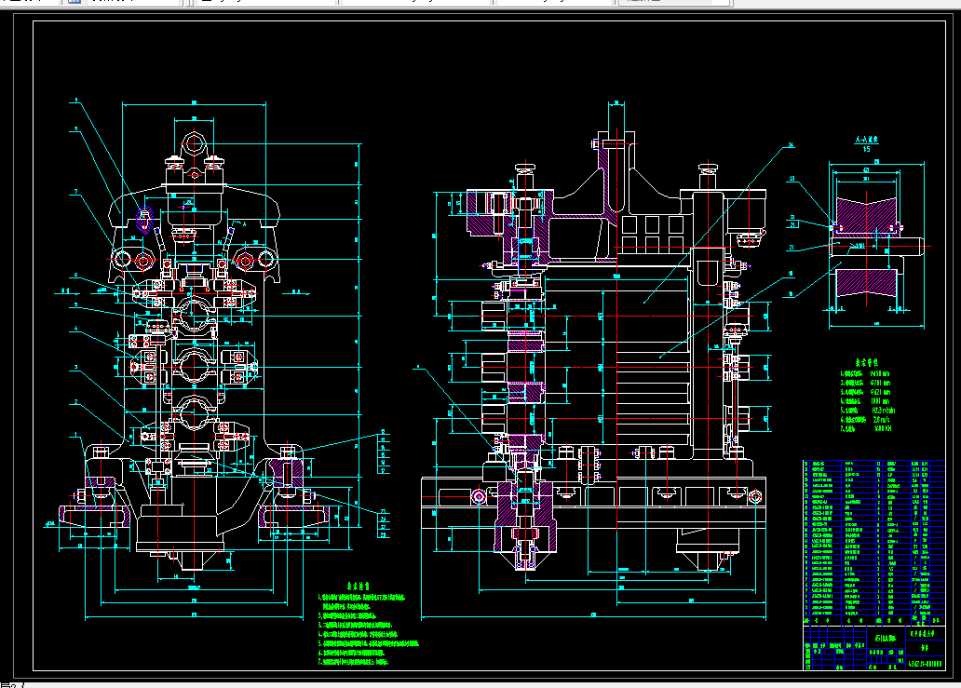Select the blue oval detail marker in the left view
The height and width of the screenshot is (688, 961).
point(145,220)
